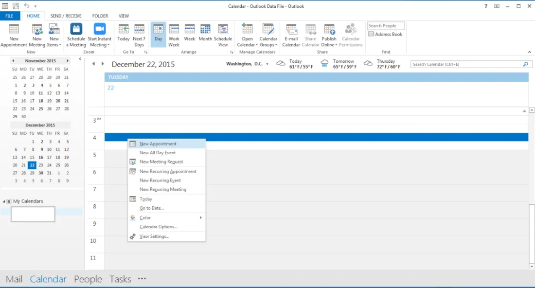Collapse the folder pane arrow
Screen dimensions: 535x288
click(80, 59)
